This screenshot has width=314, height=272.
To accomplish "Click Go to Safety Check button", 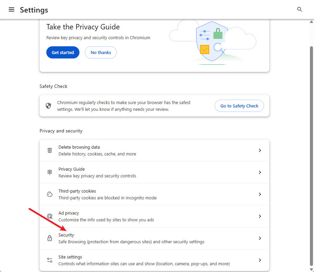I will tap(239, 106).
